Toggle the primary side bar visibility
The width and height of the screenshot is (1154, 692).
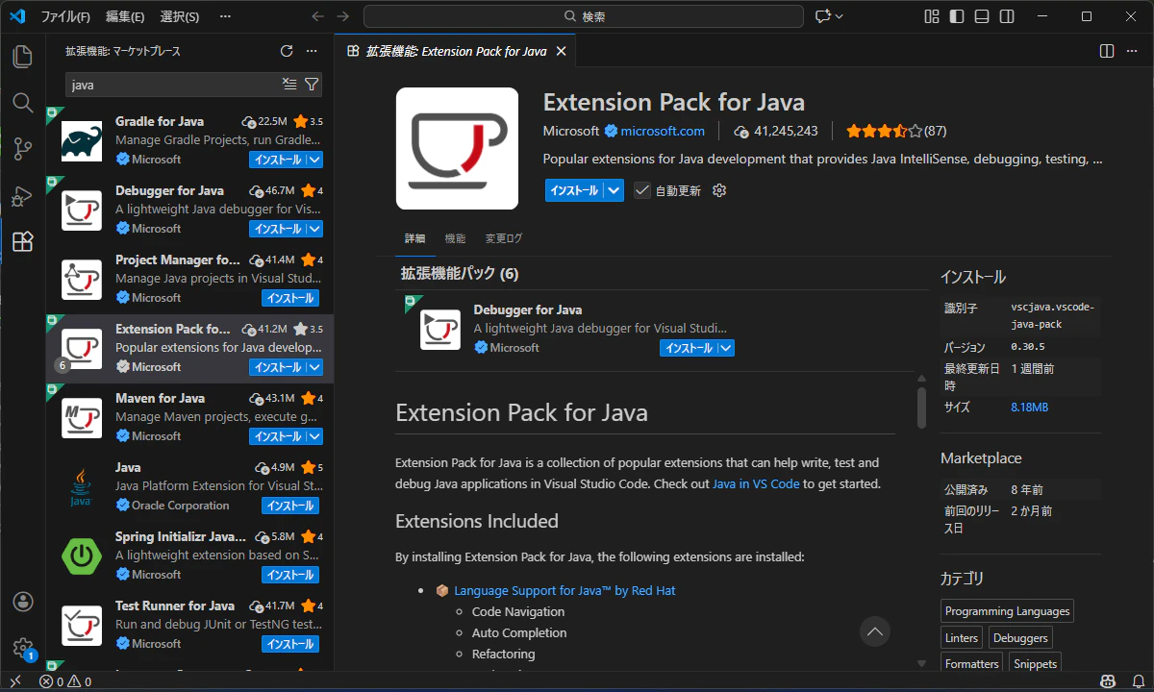[956, 16]
